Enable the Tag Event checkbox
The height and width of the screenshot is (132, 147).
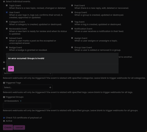[72, 22]
